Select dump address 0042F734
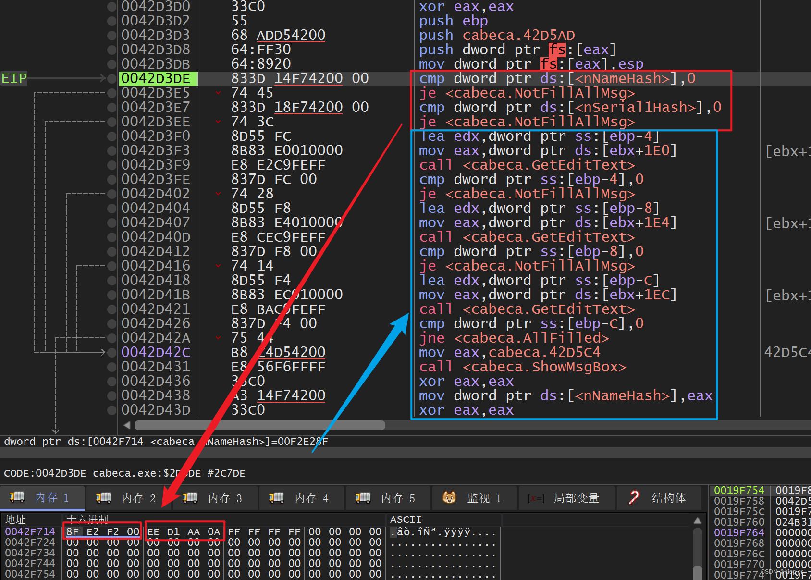 [30, 553]
